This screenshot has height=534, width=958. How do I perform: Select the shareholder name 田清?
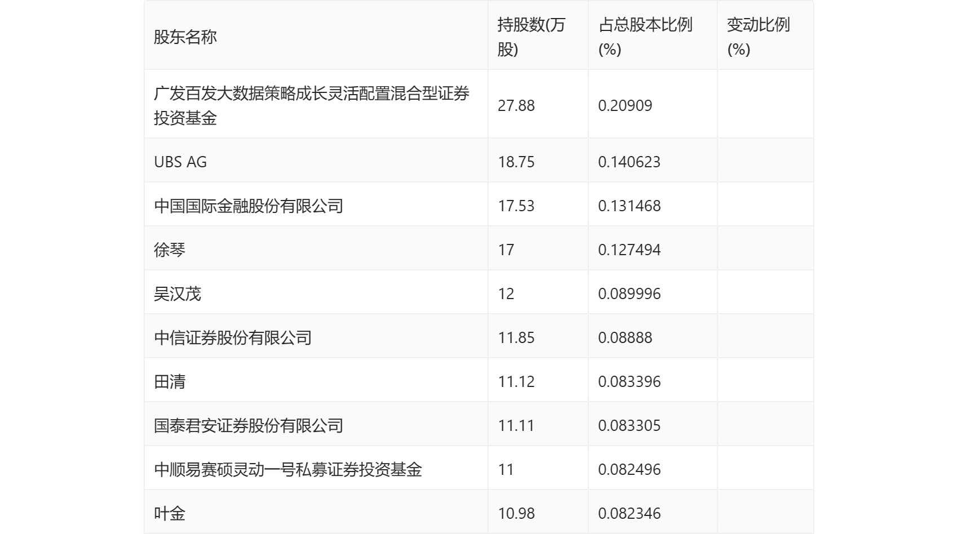(170, 381)
